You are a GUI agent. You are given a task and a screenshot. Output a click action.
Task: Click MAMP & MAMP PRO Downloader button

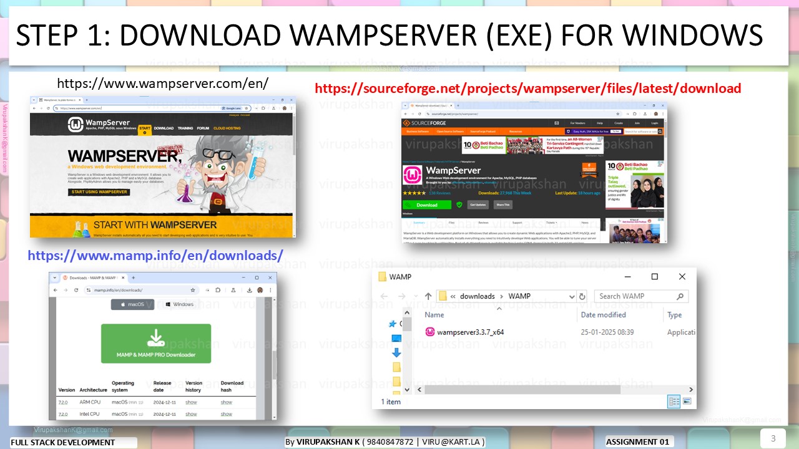[156, 344]
